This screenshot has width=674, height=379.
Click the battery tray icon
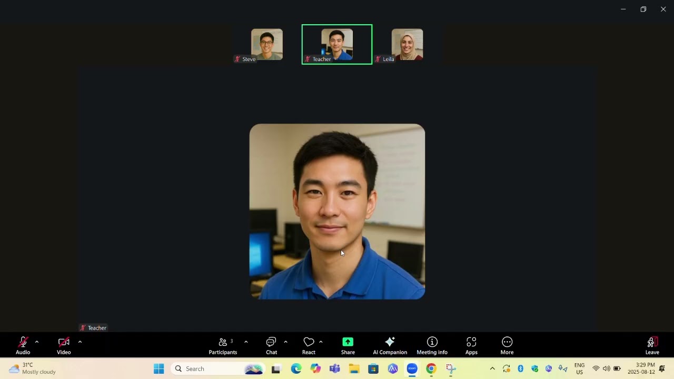pos(617,368)
